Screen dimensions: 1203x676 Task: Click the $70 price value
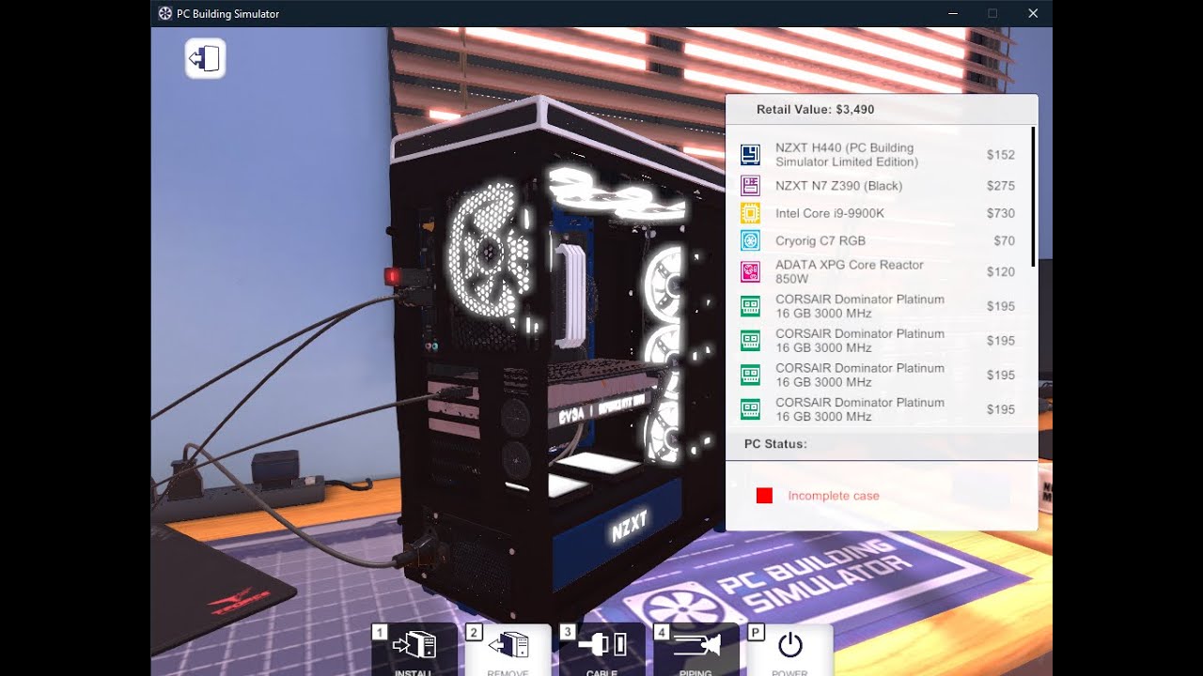pyautogui.click(x=1005, y=241)
